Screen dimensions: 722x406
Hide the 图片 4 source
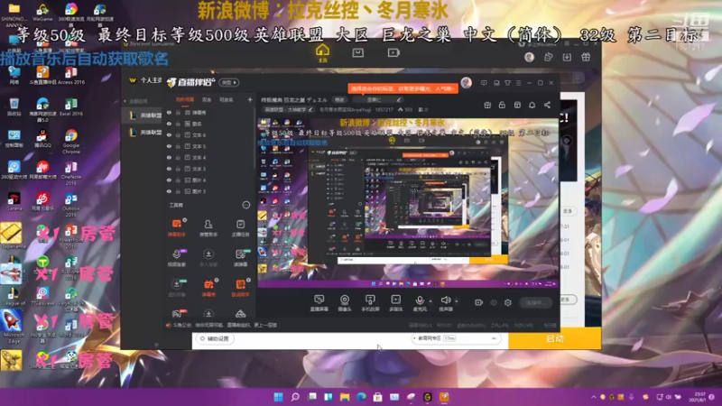(x=169, y=180)
